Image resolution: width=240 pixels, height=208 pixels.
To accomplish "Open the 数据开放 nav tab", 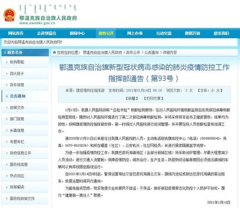I will click(193, 33).
